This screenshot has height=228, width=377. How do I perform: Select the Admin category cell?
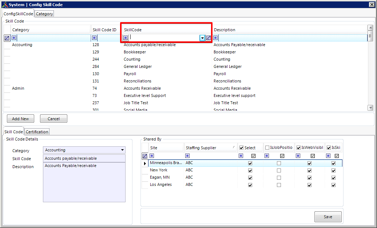coord(18,88)
